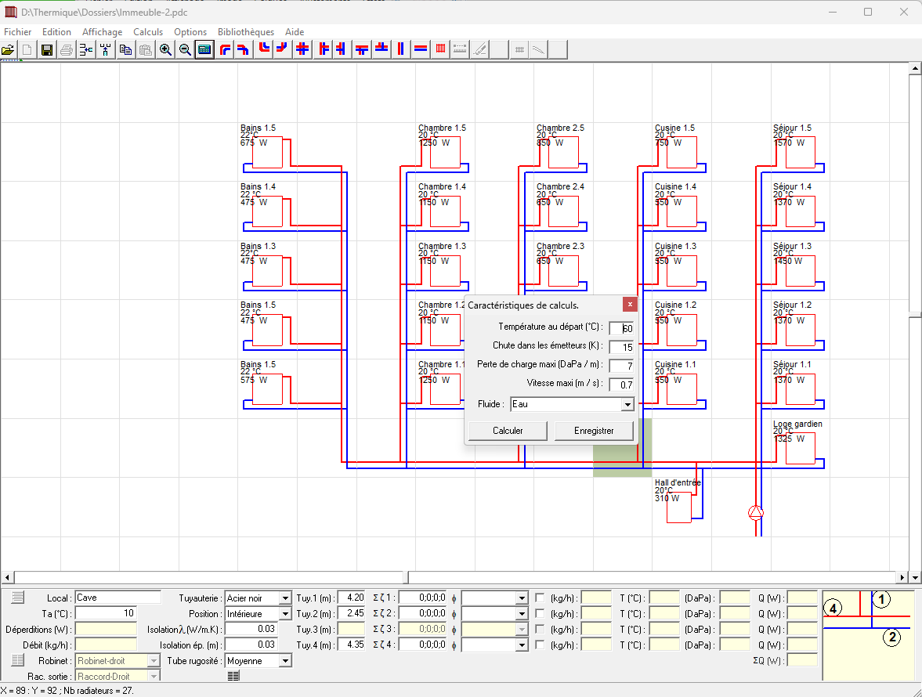This screenshot has width=922, height=697.
Task: Open the Calculs menu
Action: (x=148, y=32)
